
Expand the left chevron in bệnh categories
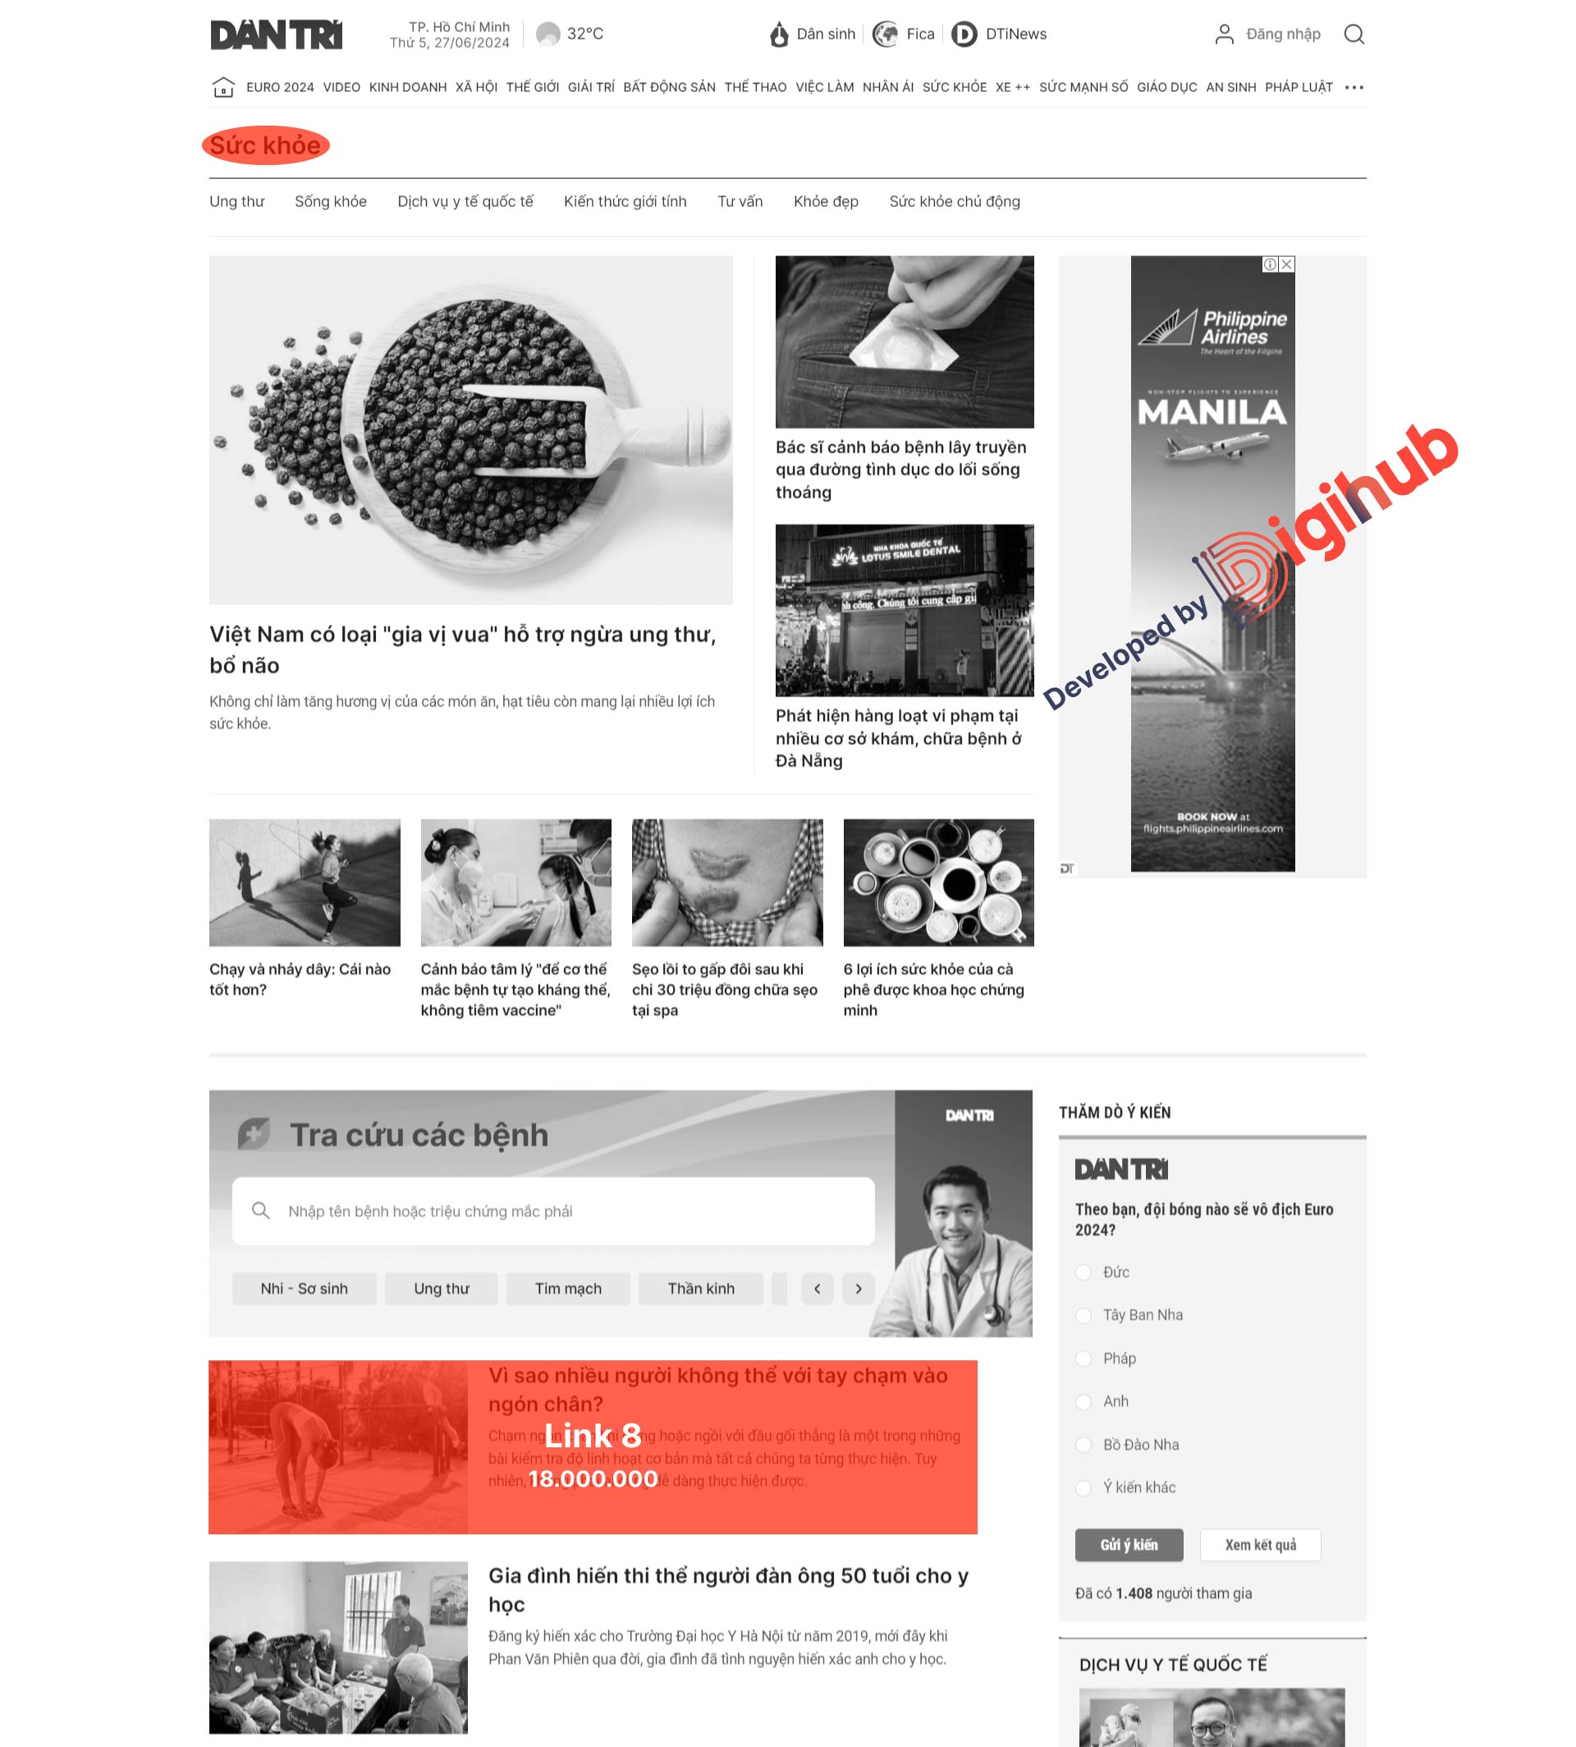pos(817,1289)
